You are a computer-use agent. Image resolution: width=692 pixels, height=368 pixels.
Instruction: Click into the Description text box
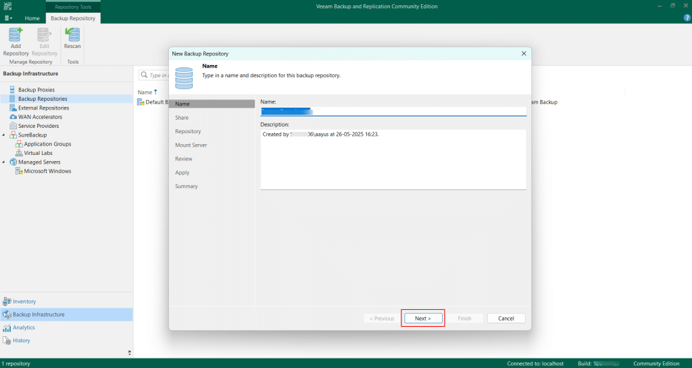pos(393,160)
